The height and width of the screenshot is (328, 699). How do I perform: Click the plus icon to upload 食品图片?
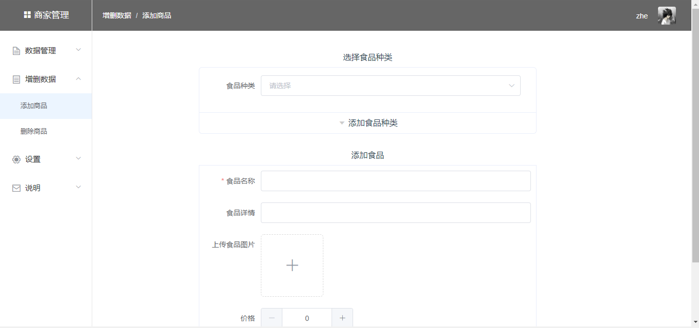(x=292, y=265)
